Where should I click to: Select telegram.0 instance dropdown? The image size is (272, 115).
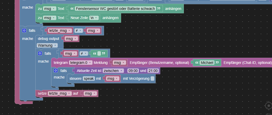[81, 63]
